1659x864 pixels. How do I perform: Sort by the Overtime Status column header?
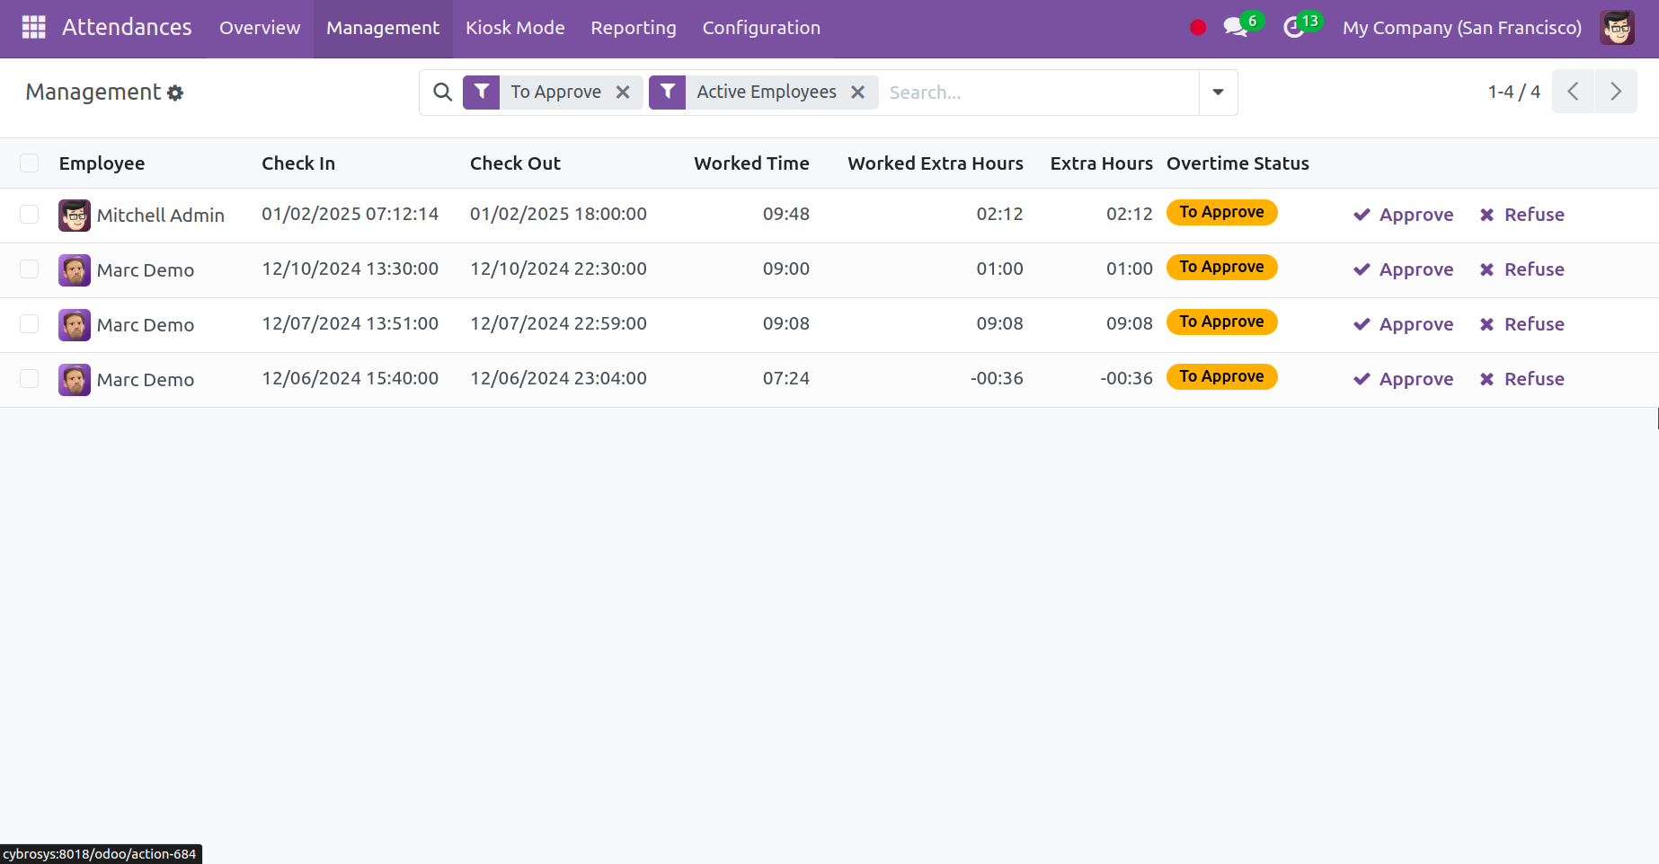coord(1238,163)
